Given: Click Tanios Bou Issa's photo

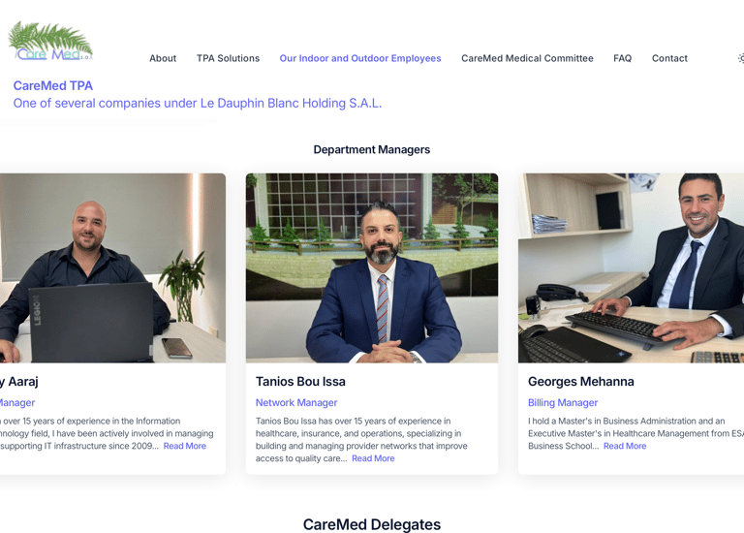Looking at the screenshot, I should pos(372,268).
